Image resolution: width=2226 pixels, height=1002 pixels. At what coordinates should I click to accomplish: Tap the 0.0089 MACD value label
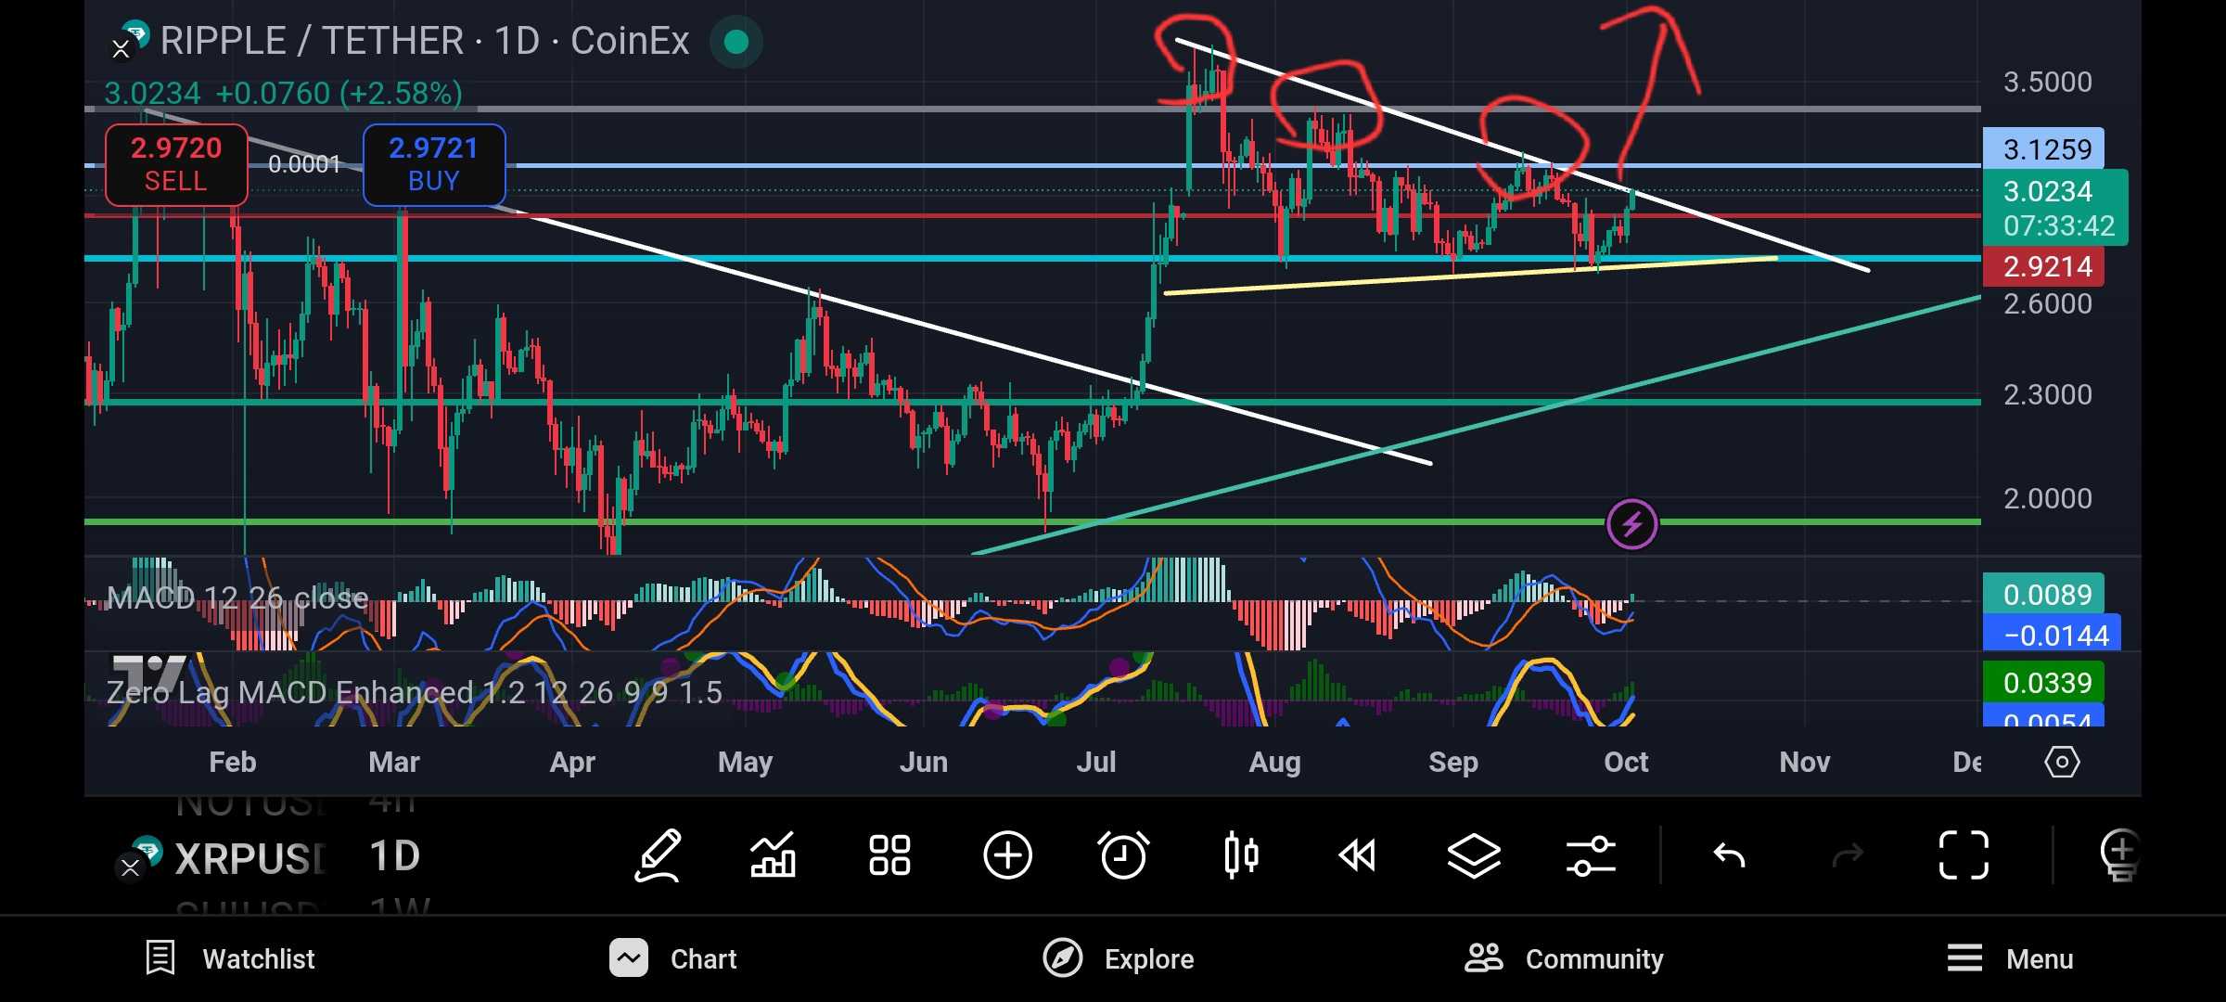(x=2044, y=594)
